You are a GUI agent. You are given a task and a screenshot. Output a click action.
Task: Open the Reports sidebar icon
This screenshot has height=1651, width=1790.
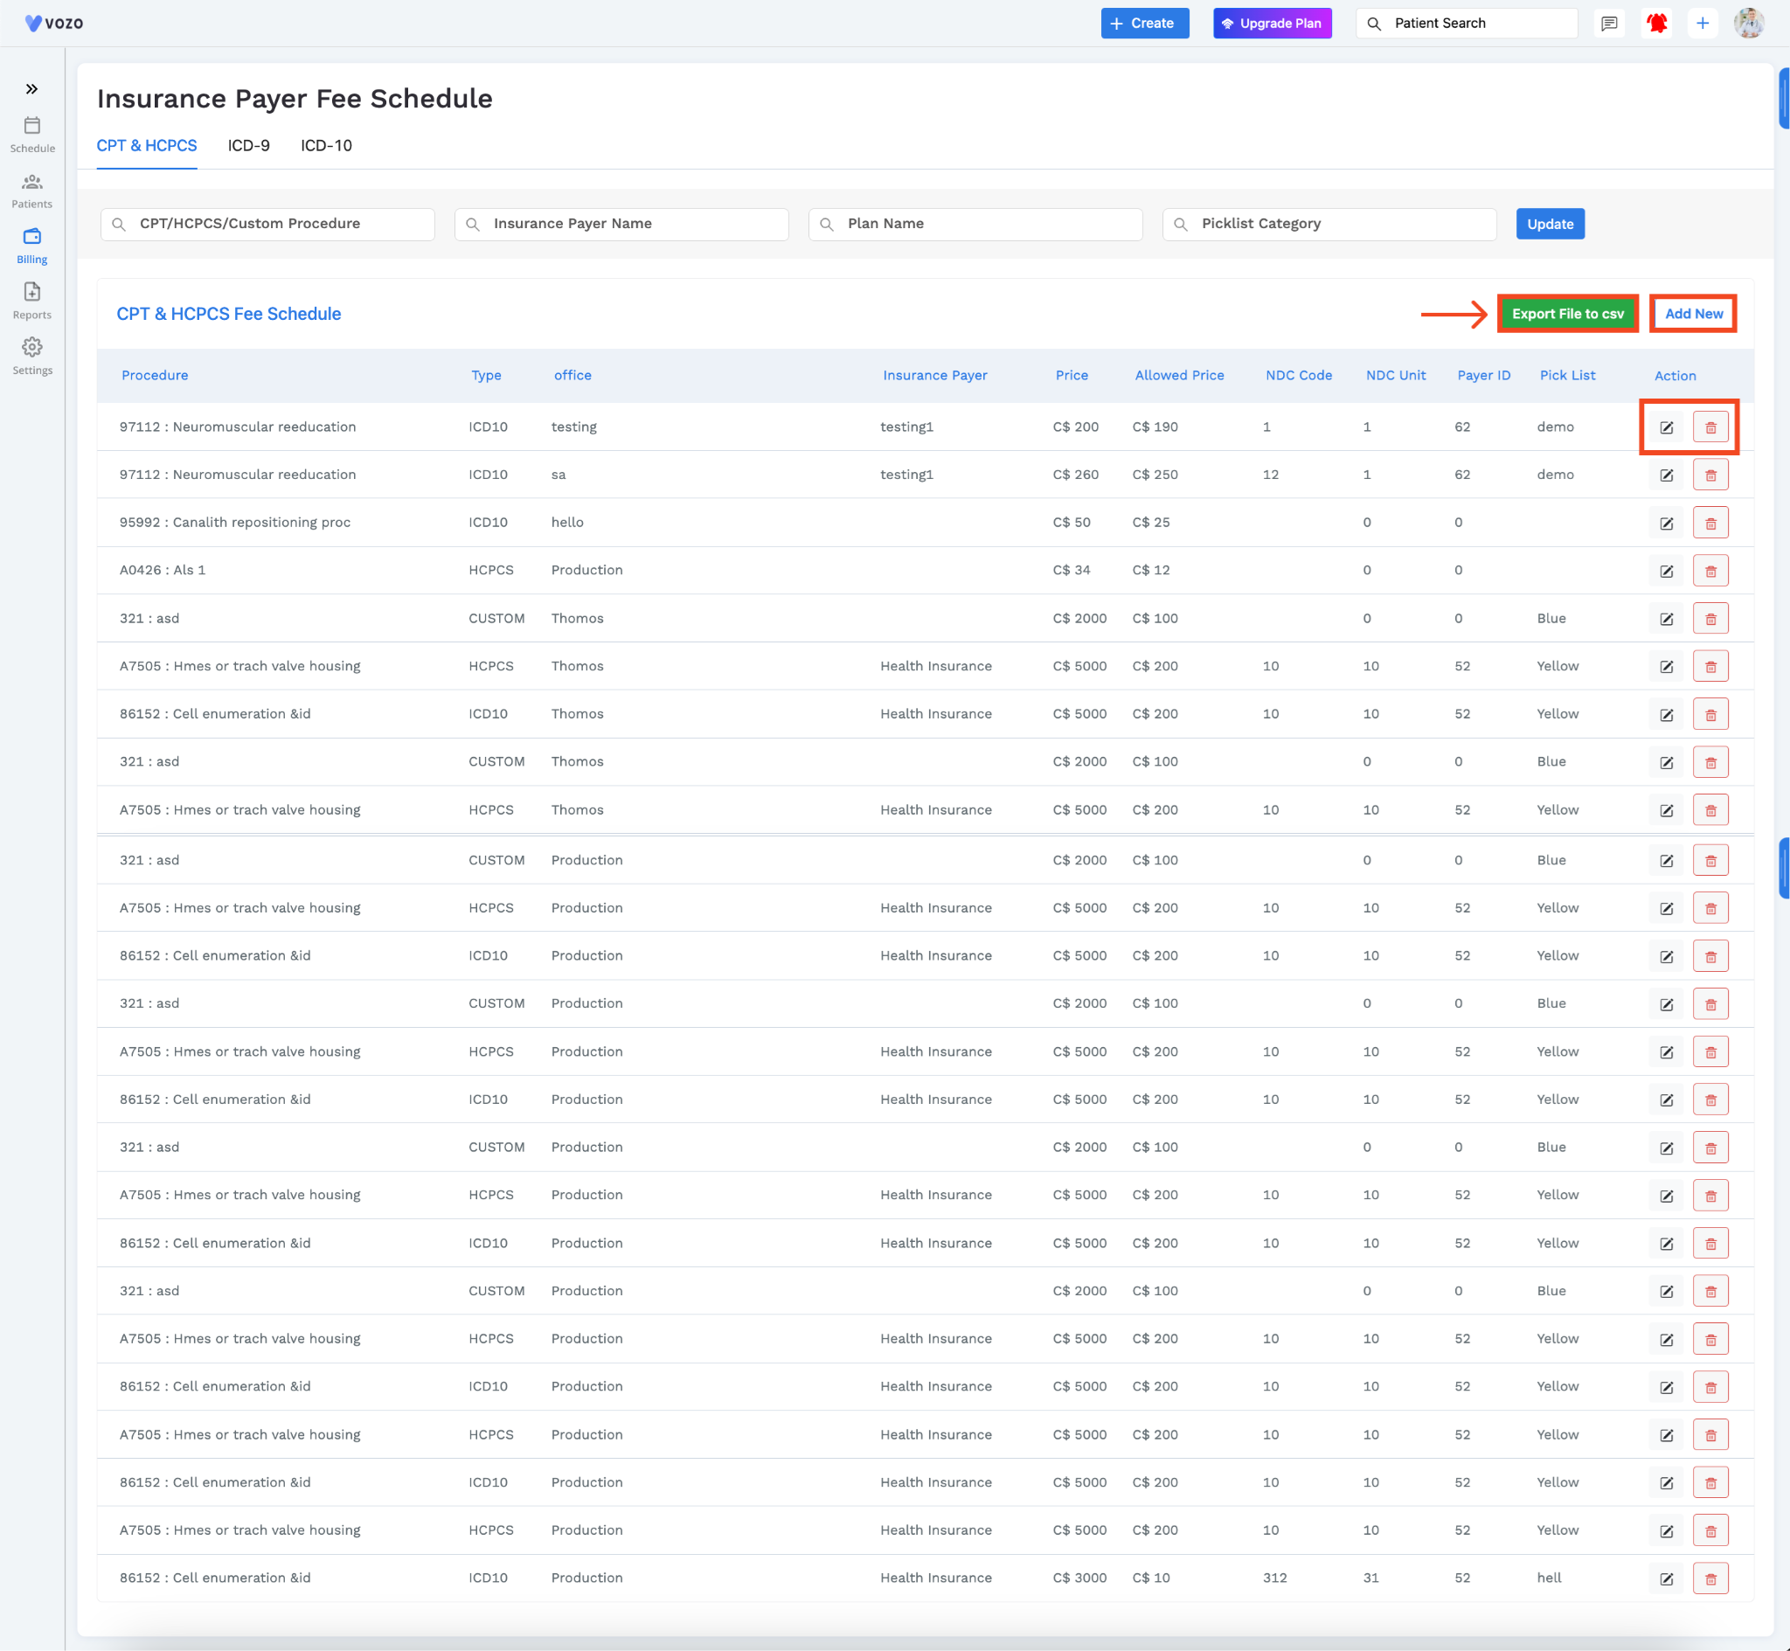(x=32, y=301)
